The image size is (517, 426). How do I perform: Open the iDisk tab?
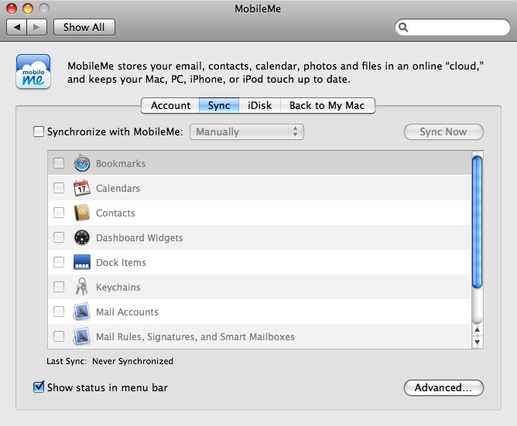click(259, 105)
